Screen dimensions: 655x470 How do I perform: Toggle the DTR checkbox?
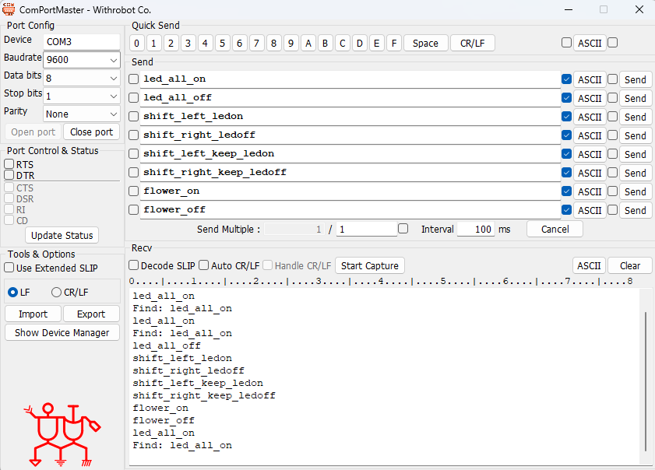(9, 175)
